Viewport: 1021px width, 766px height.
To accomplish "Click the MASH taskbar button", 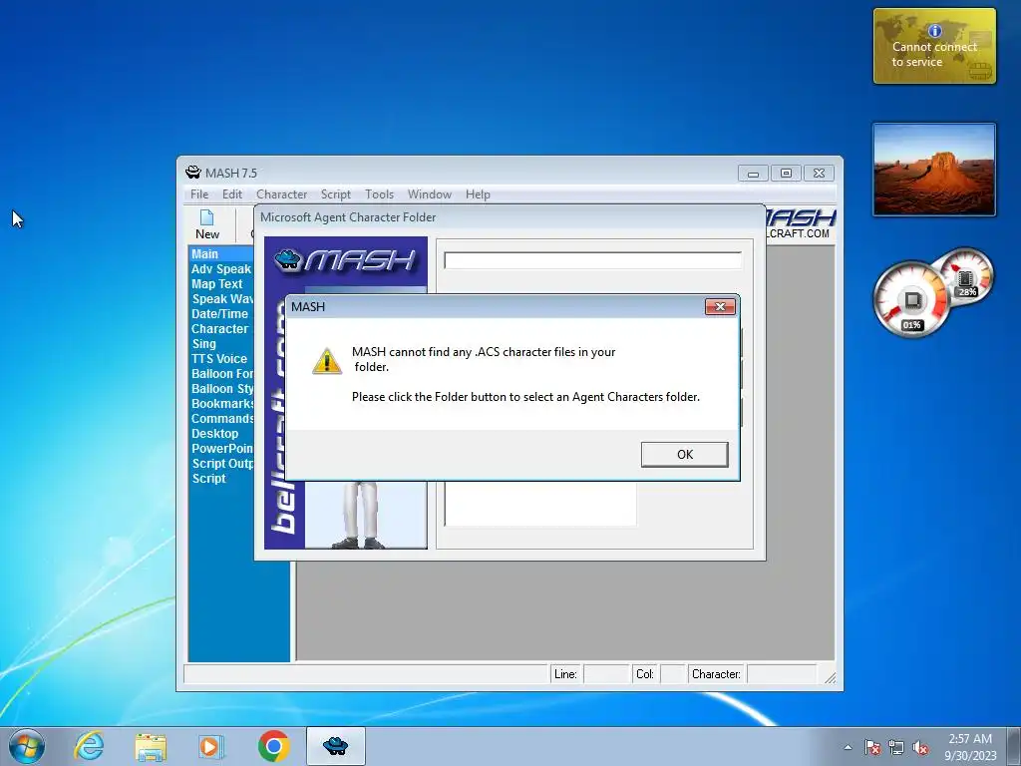I will point(335,746).
